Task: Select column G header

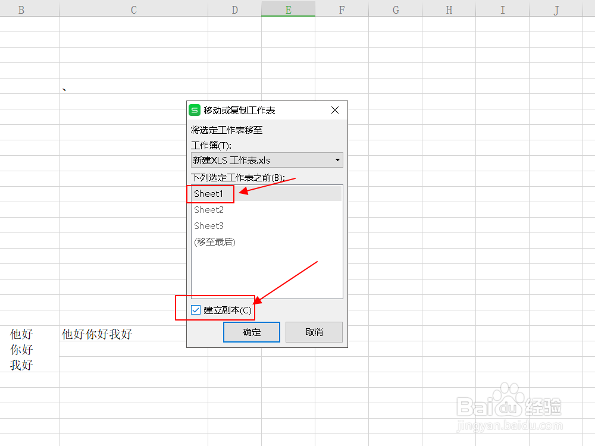Action: point(396,8)
